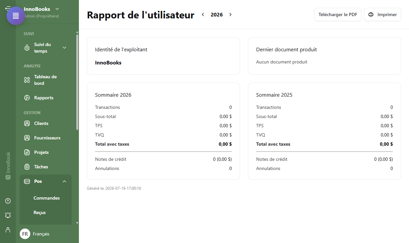Click the Généré le timestamp text

[114, 188]
